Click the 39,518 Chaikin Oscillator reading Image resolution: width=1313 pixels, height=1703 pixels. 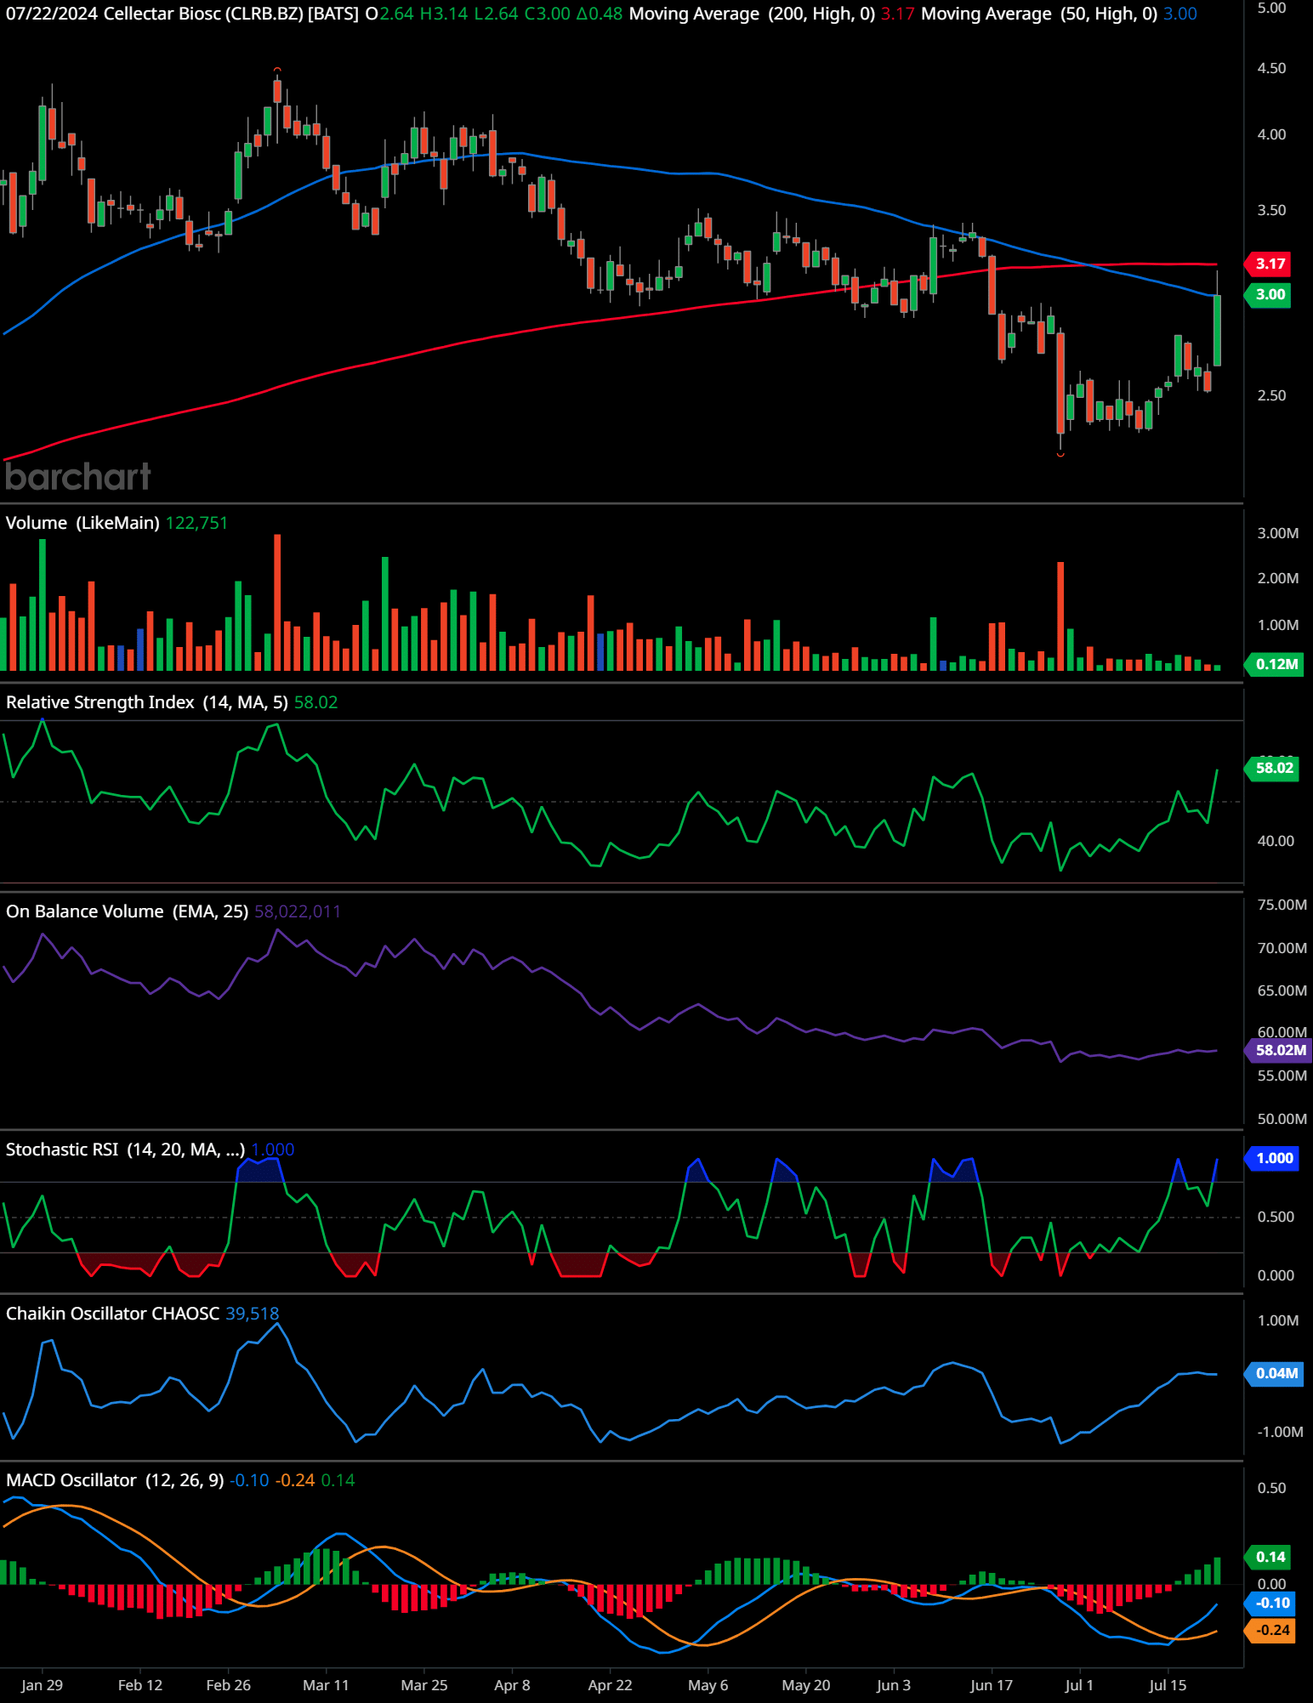click(252, 1314)
